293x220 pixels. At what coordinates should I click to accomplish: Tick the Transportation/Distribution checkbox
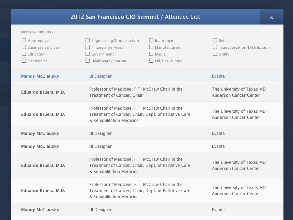215,47
